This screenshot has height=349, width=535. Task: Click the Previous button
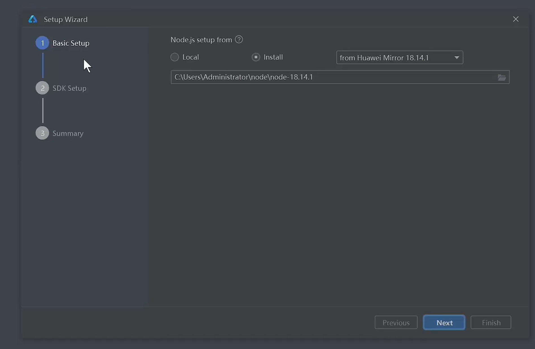pos(396,323)
